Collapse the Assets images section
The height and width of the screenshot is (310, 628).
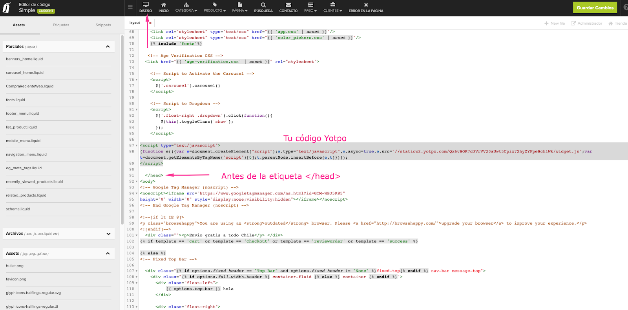[108, 254]
